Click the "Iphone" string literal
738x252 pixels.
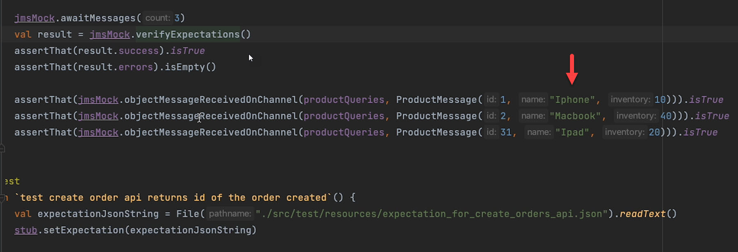click(x=572, y=100)
